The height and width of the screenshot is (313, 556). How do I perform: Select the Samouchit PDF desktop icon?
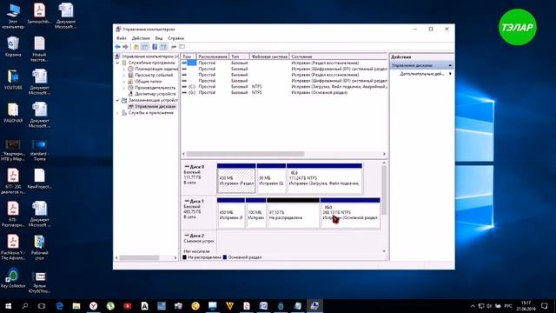[x=39, y=14]
